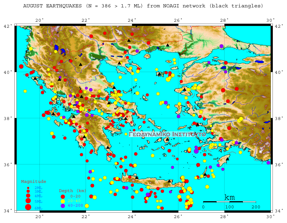Click the '200' scale bar label

(256, 207)
